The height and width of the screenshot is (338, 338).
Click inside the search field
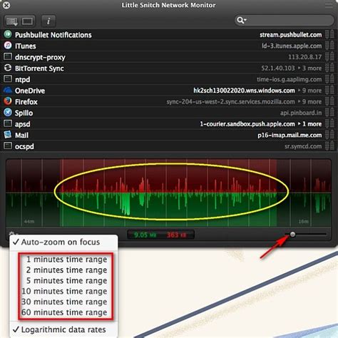click(285, 21)
